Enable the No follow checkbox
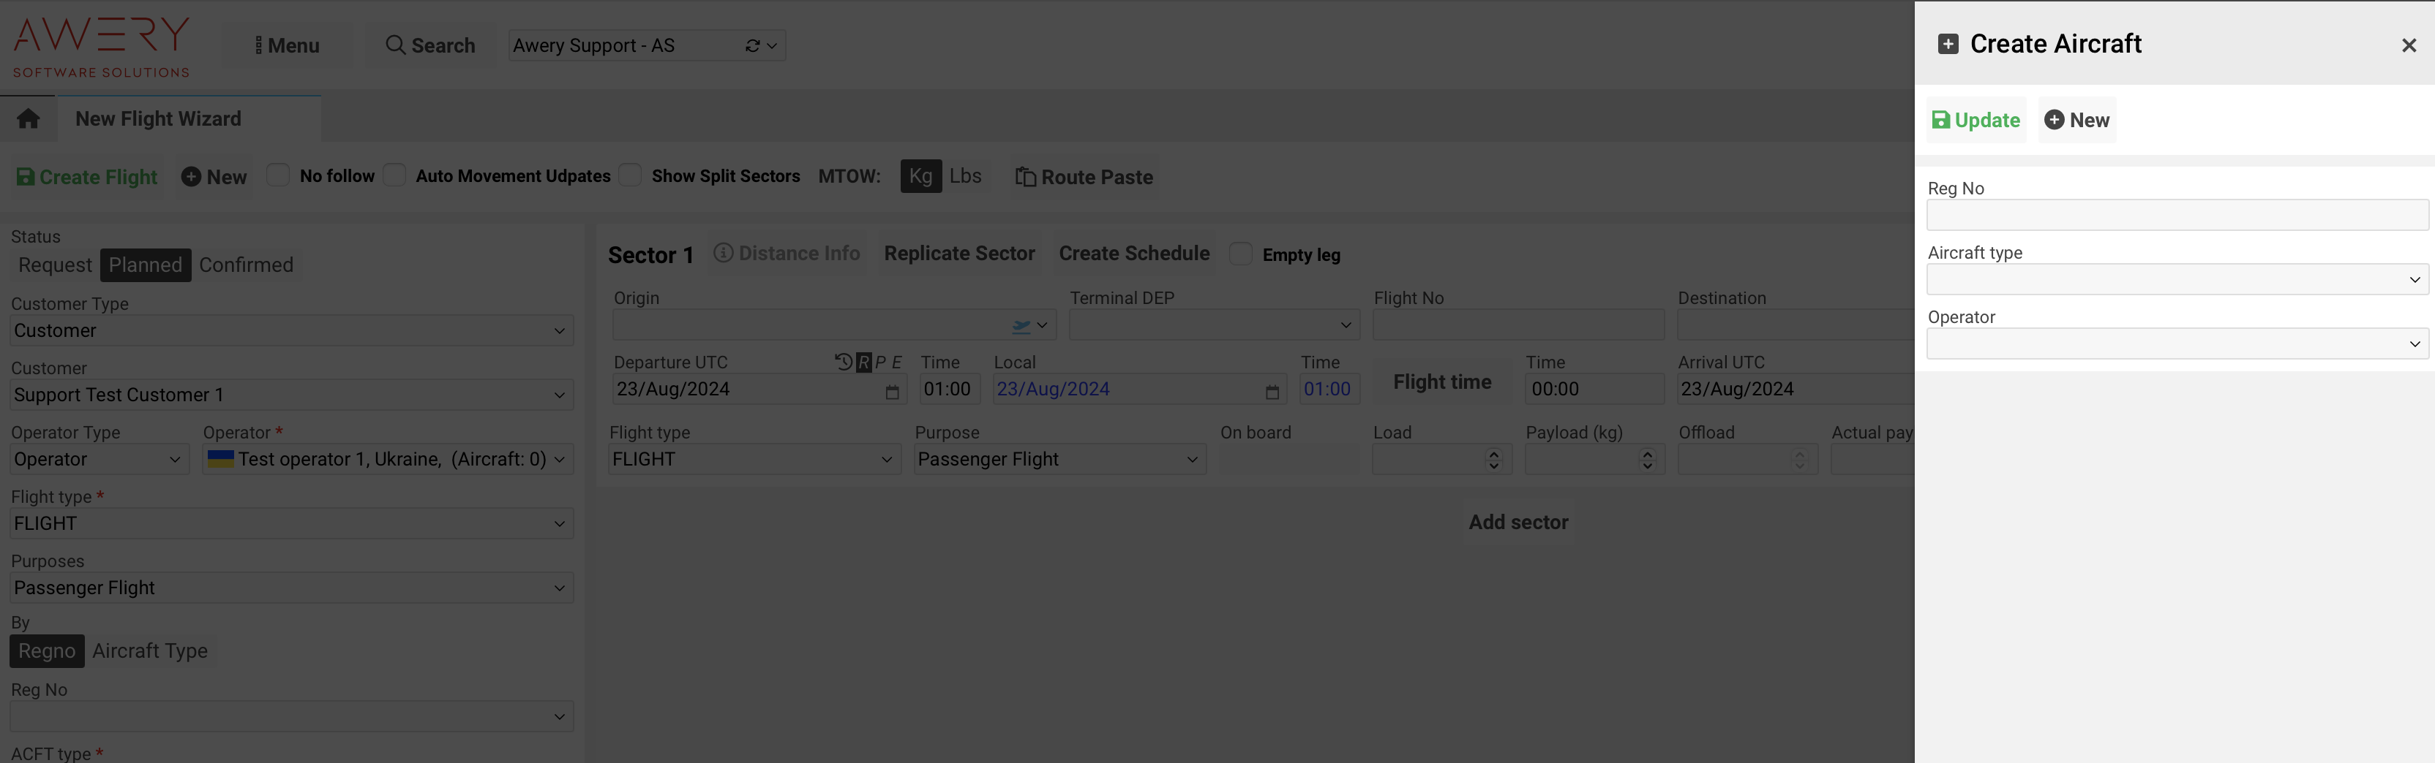 pos(278,175)
